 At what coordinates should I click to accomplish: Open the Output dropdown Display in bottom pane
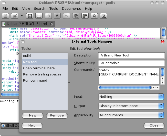pyautogui.click(x=131, y=106)
